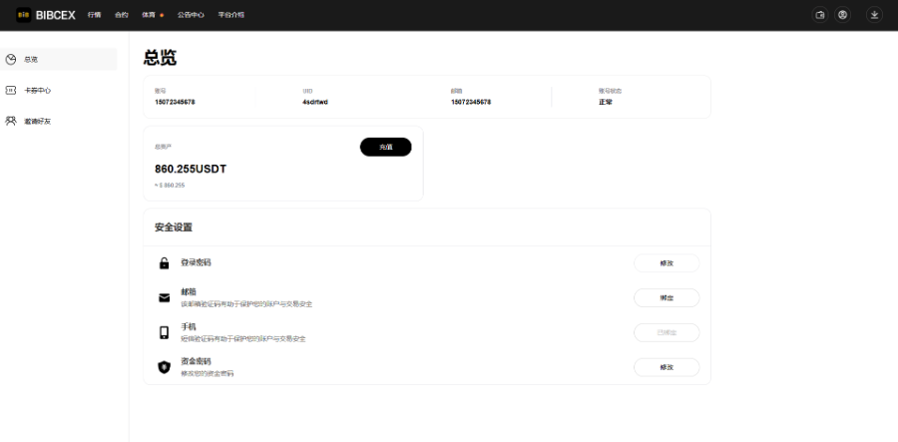The height and width of the screenshot is (442, 898).
Task: Click the login password lock icon
Action: pyautogui.click(x=165, y=263)
